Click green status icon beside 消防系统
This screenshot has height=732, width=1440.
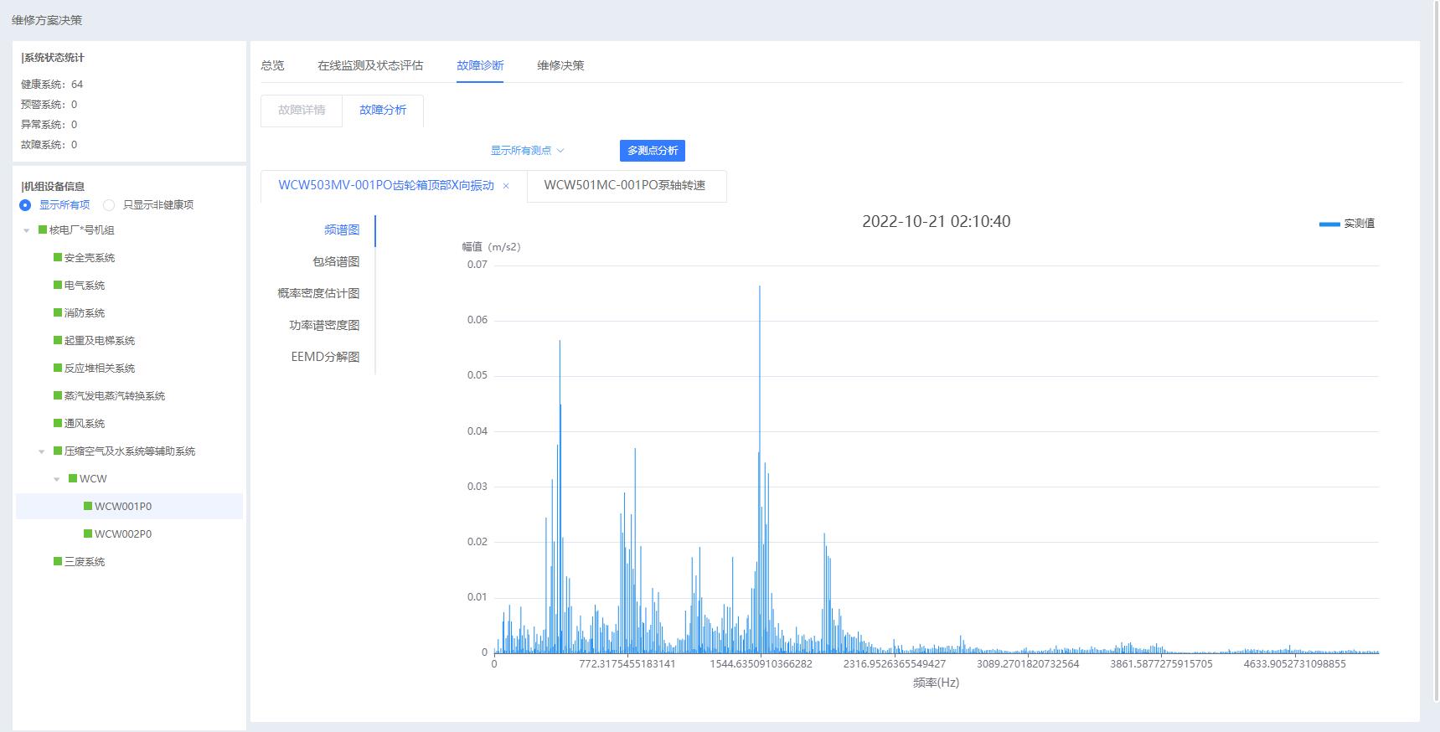pyautogui.click(x=58, y=313)
